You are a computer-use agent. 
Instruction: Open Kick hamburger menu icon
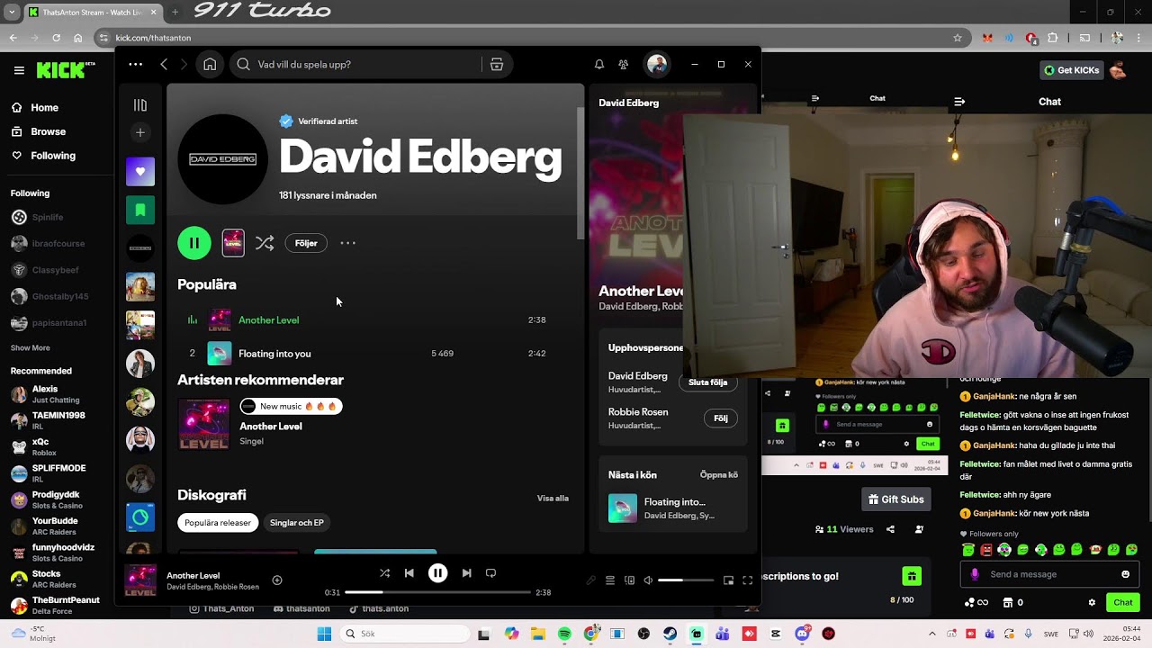coord(19,70)
